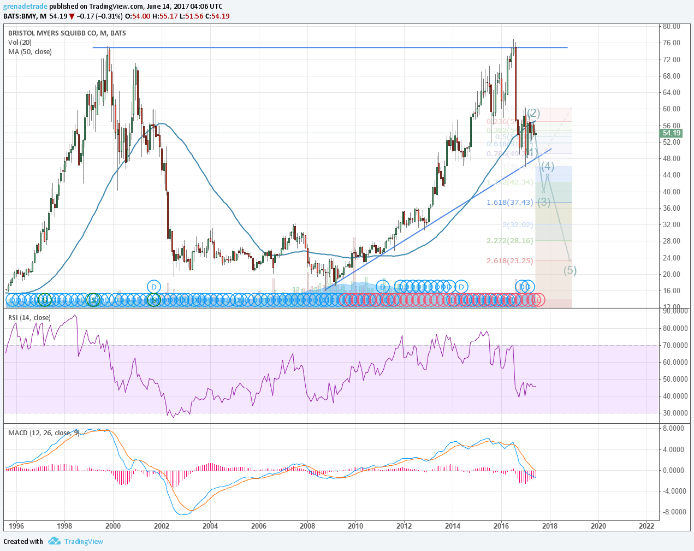Click the raised dividend D marker near 2011
This screenshot has width=694, height=551.
tap(383, 287)
